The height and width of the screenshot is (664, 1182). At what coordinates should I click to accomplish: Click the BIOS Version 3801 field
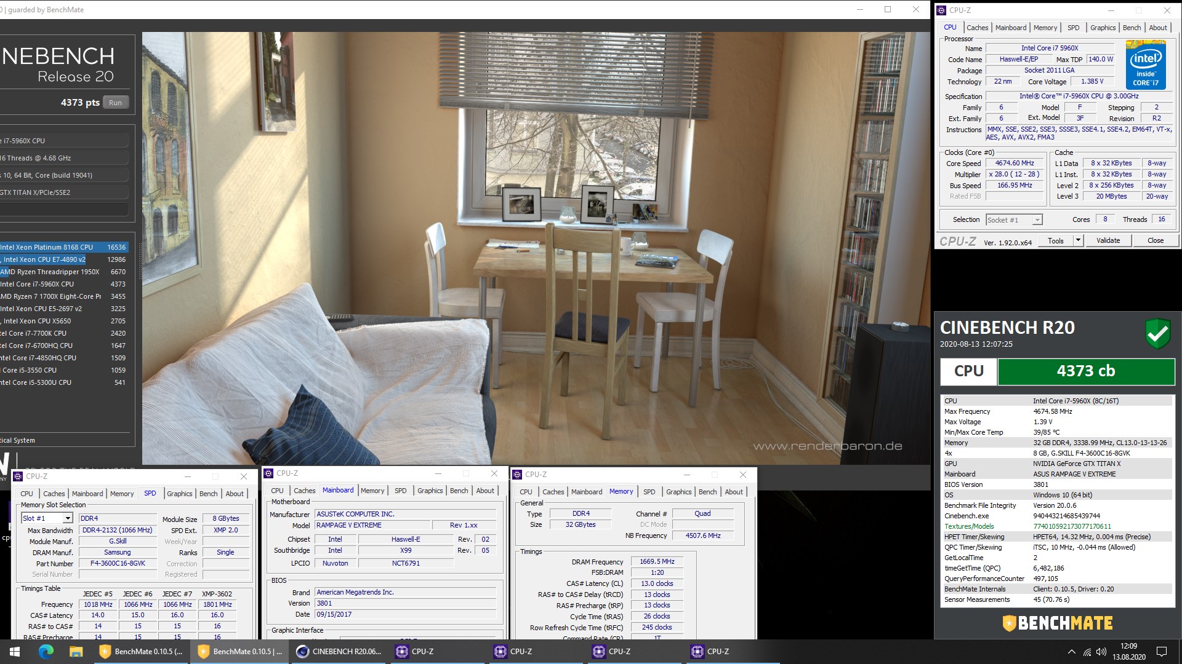[406, 604]
